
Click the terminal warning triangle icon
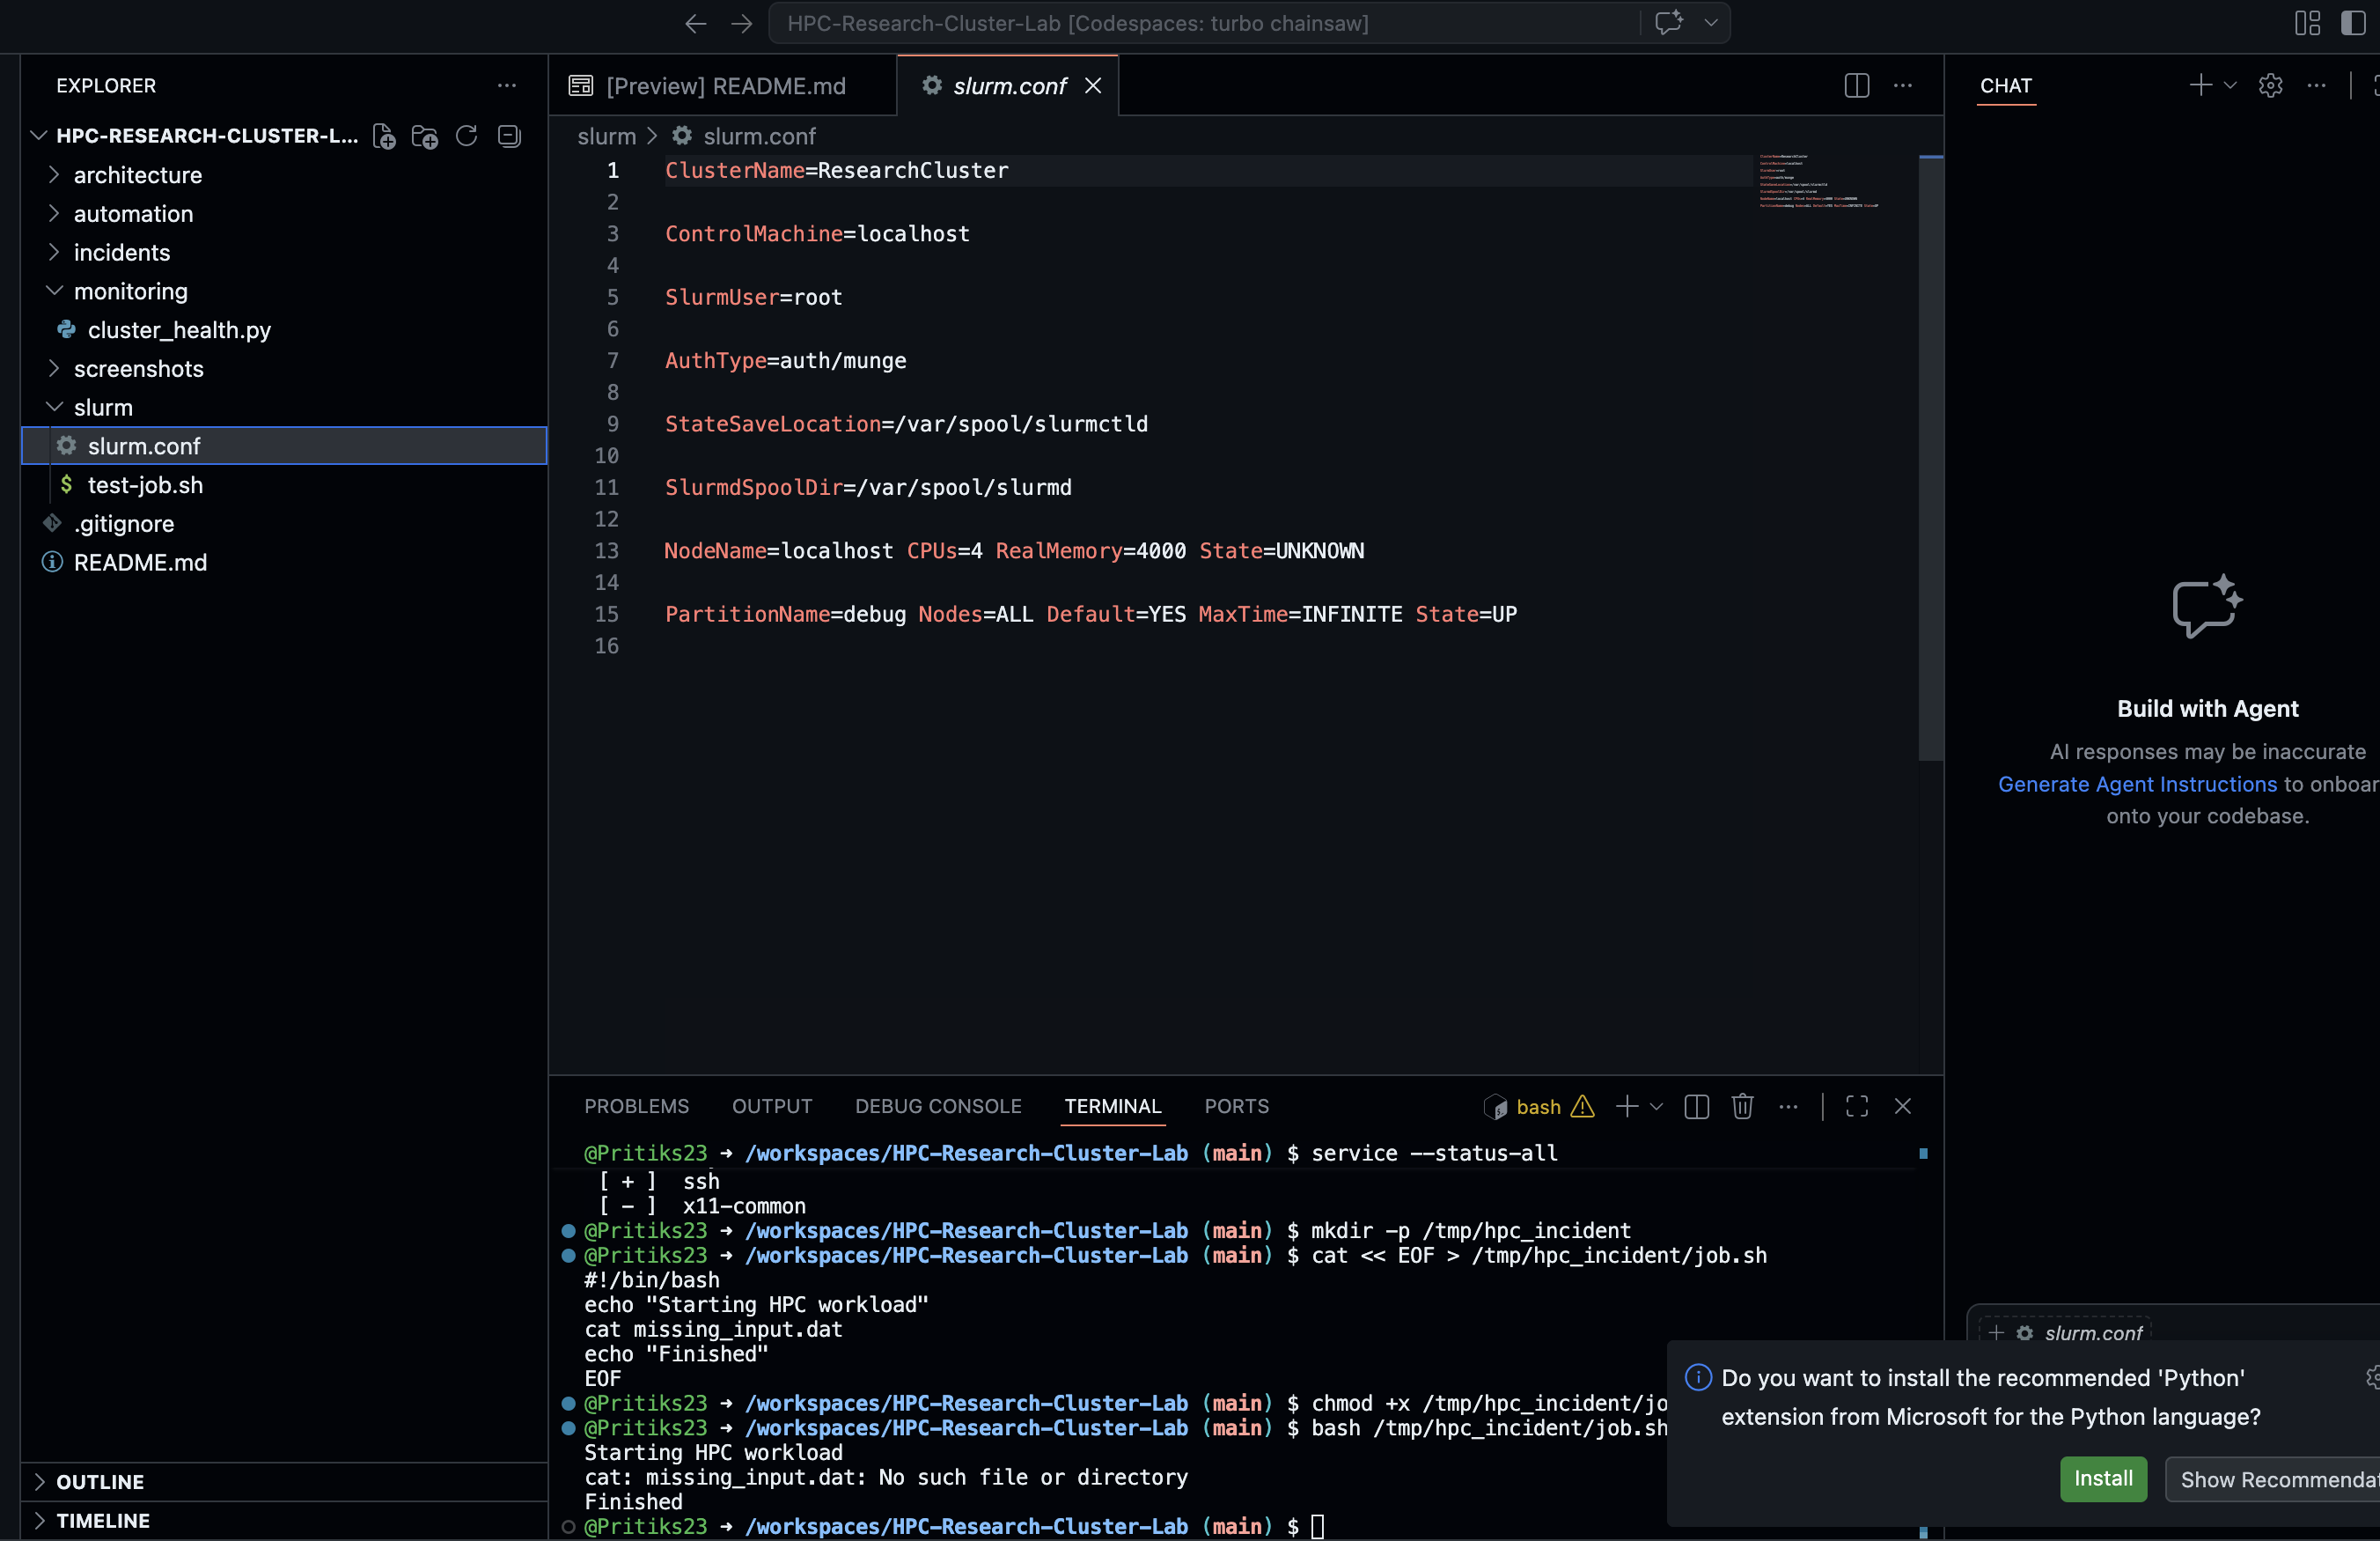[x=1583, y=1107]
